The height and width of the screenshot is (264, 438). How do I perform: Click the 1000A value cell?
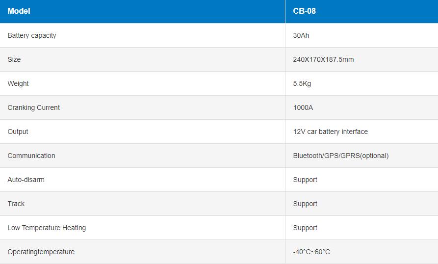303,107
